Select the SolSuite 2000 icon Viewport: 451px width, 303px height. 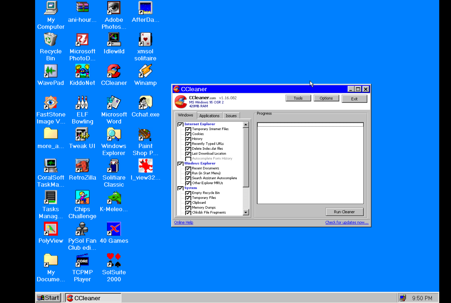click(x=114, y=260)
